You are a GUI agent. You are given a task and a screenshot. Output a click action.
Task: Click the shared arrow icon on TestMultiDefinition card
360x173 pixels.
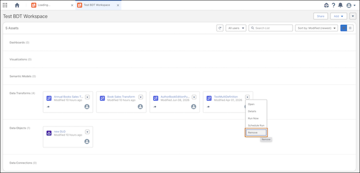(x=208, y=107)
